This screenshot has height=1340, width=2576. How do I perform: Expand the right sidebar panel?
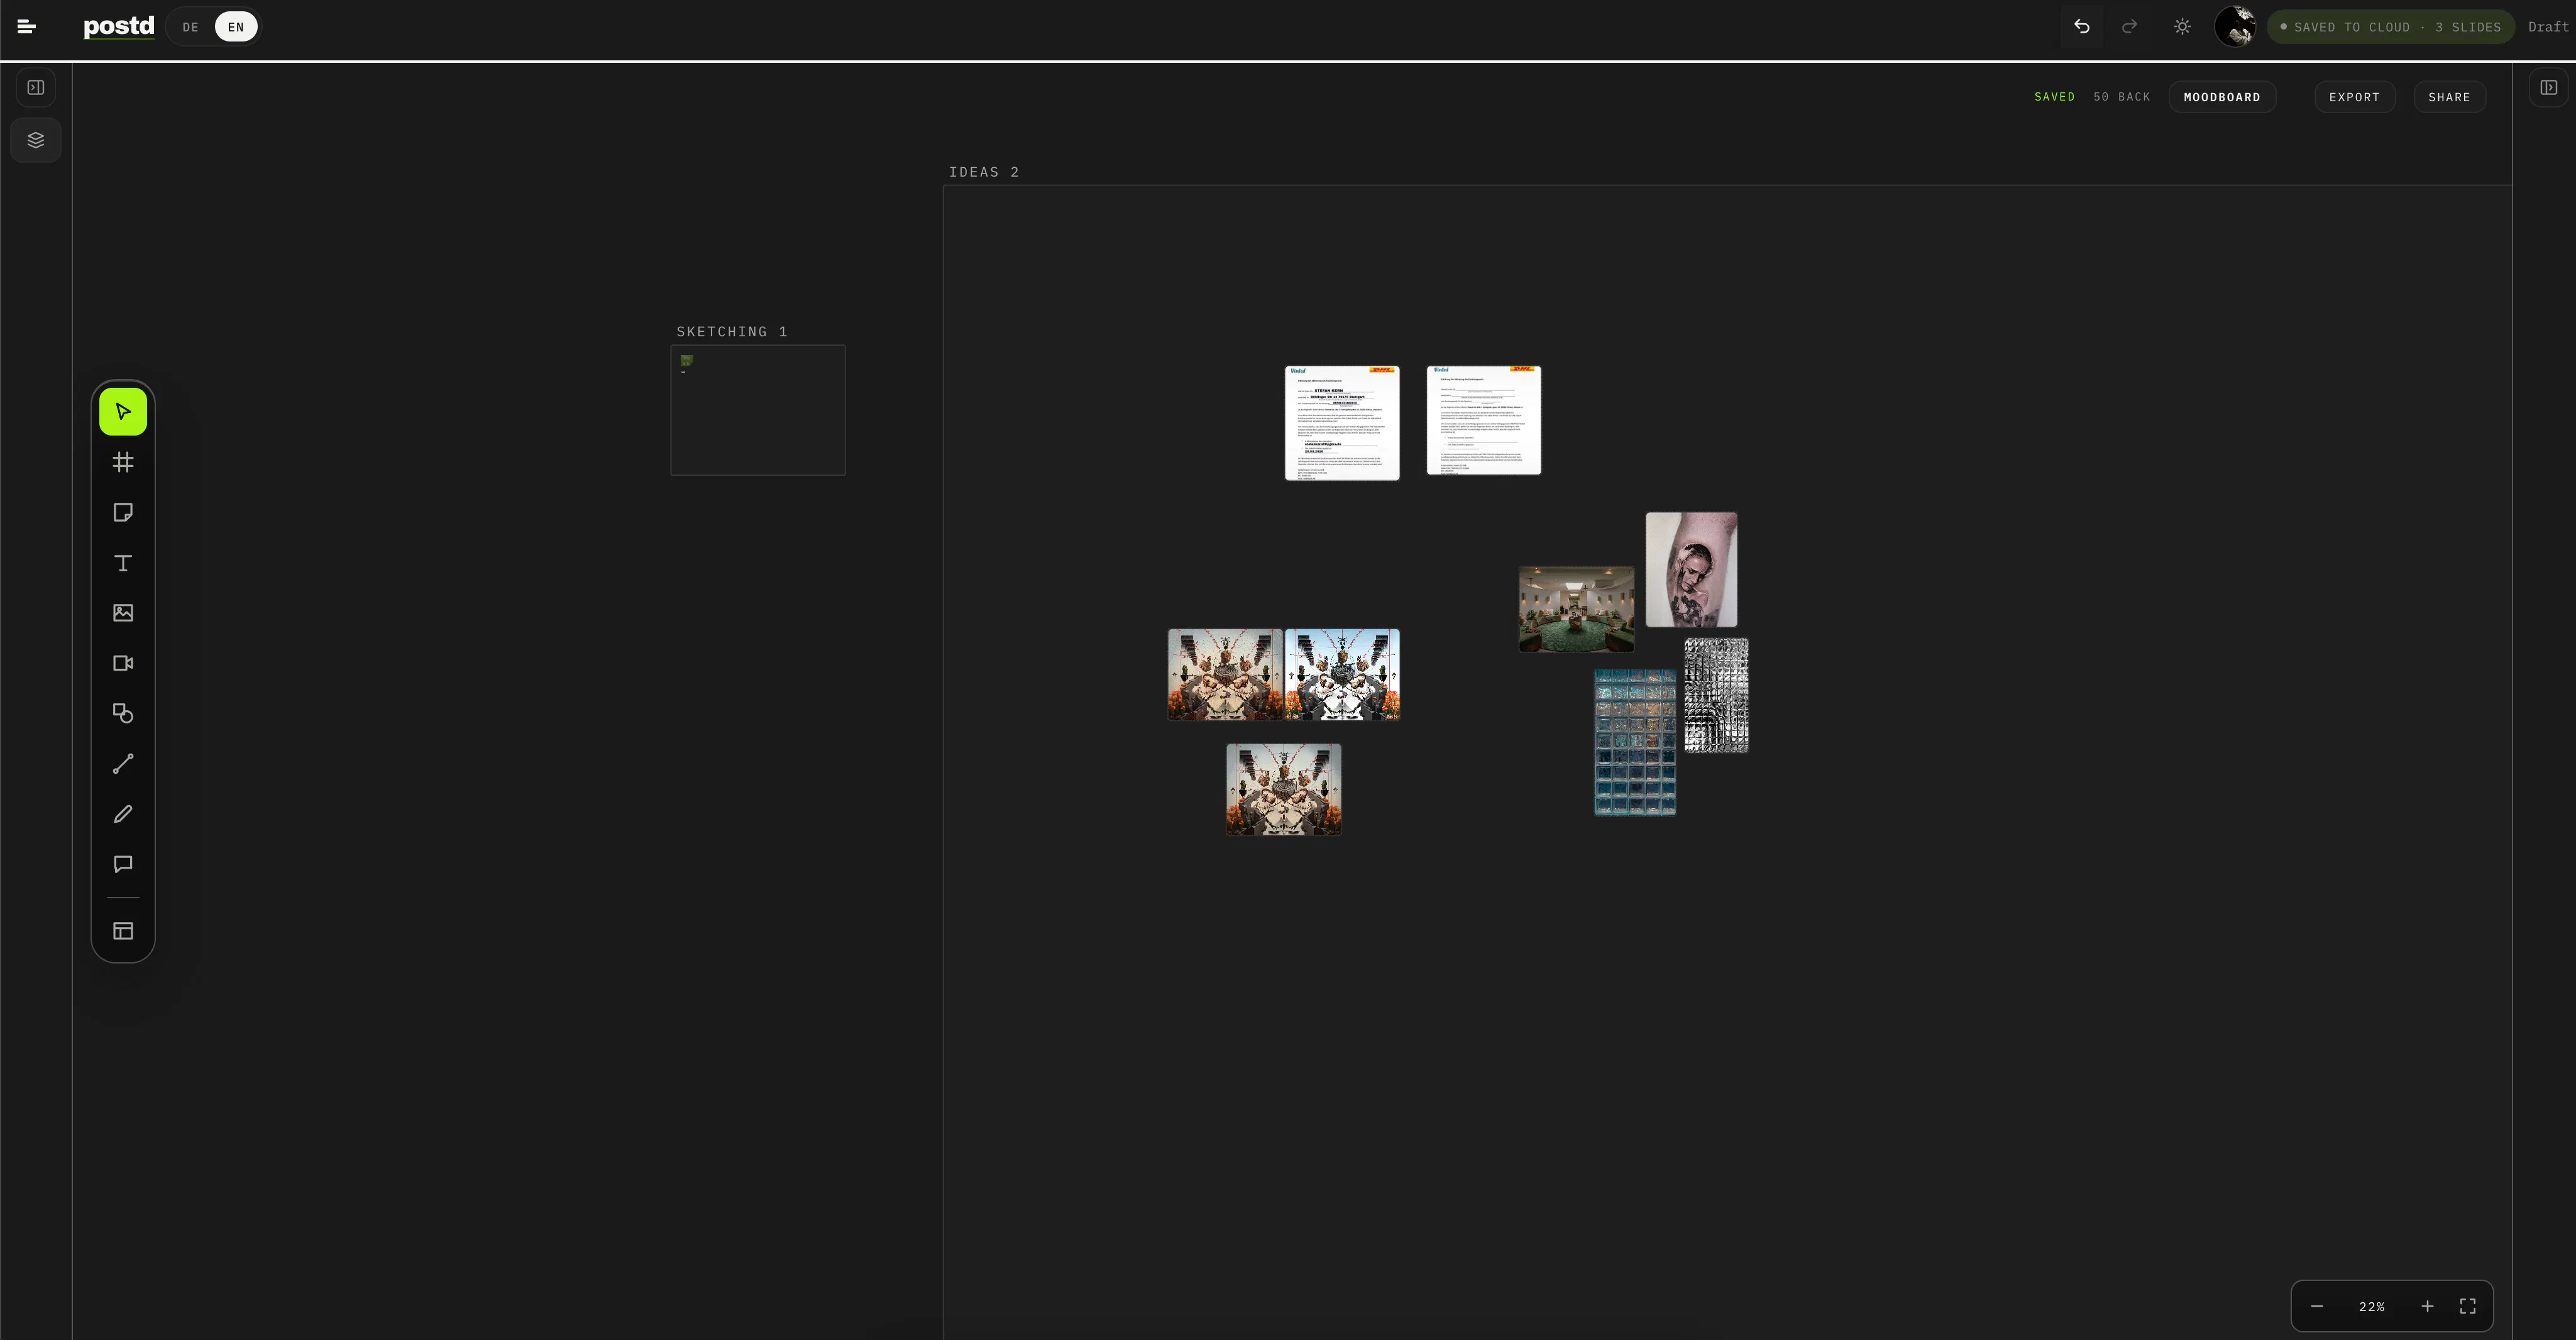click(x=2549, y=88)
